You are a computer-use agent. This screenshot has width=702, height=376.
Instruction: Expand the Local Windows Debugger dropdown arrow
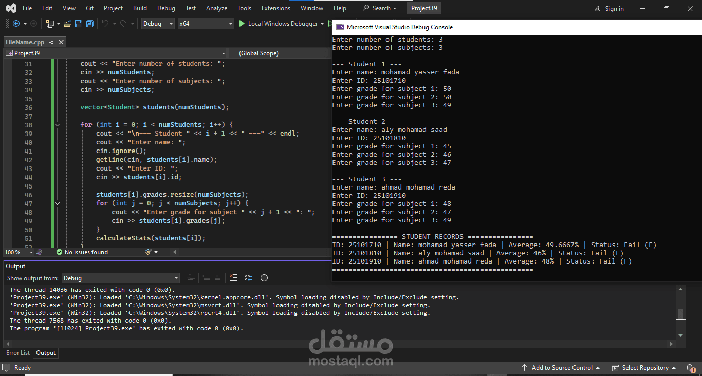click(322, 24)
